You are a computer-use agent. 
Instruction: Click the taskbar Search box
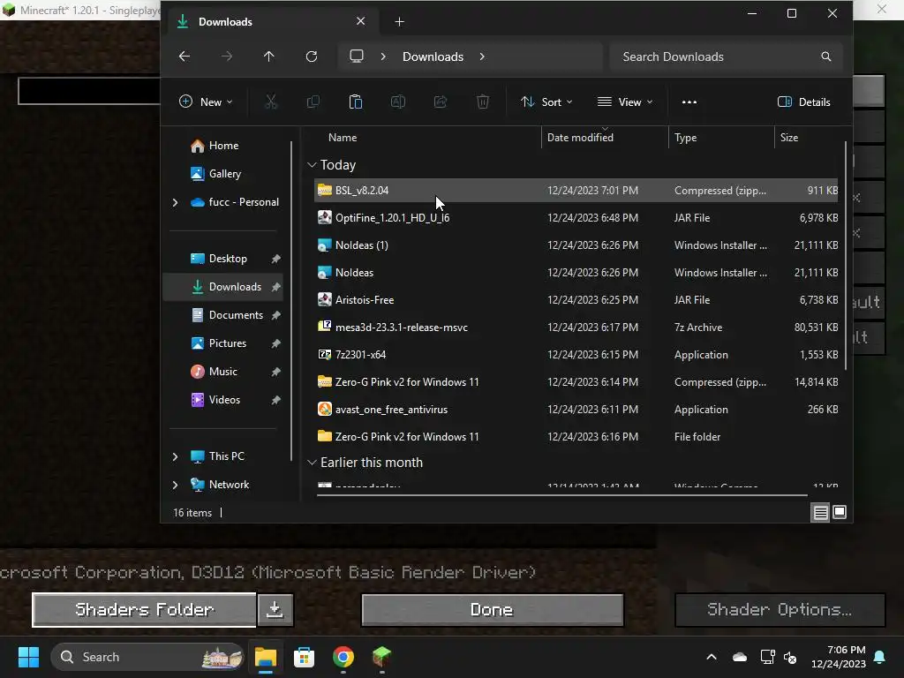(x=147, y=657)
